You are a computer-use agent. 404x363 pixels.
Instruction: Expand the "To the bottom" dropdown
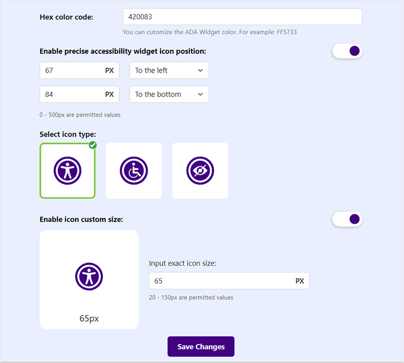point(169,94)
